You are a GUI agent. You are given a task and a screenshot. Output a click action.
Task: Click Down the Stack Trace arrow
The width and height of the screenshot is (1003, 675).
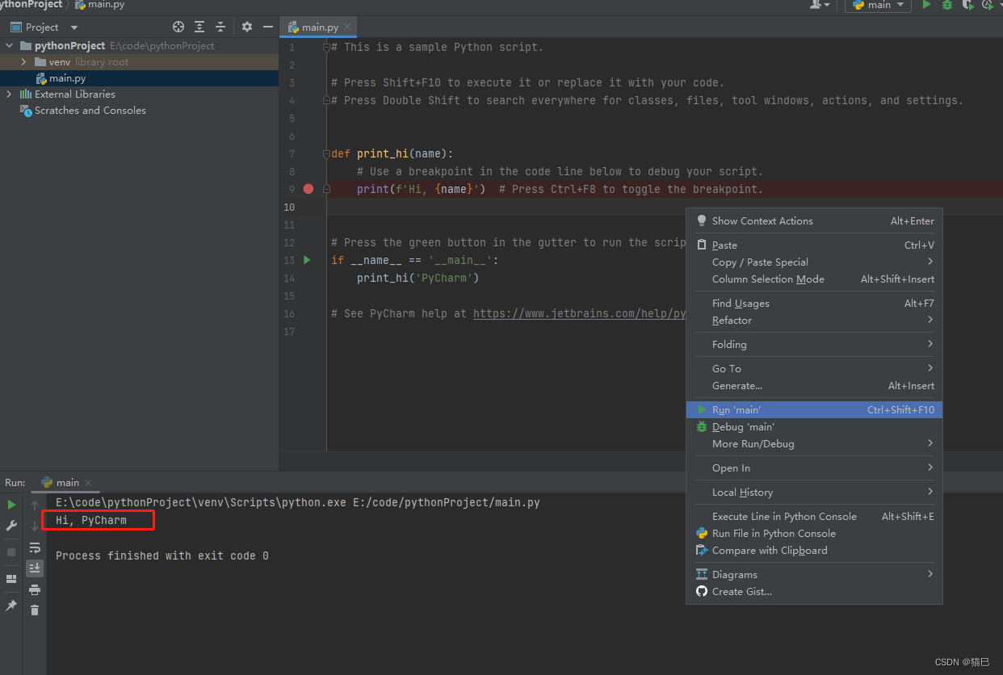35,526
